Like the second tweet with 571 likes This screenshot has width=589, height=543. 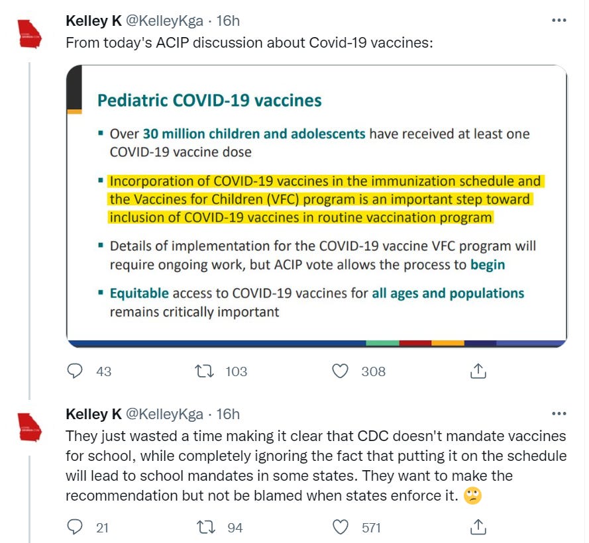[341, 527]
